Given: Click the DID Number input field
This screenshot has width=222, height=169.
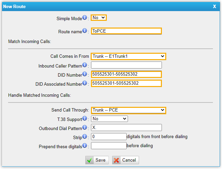Looking at the screenshot, I should point(126,74).
